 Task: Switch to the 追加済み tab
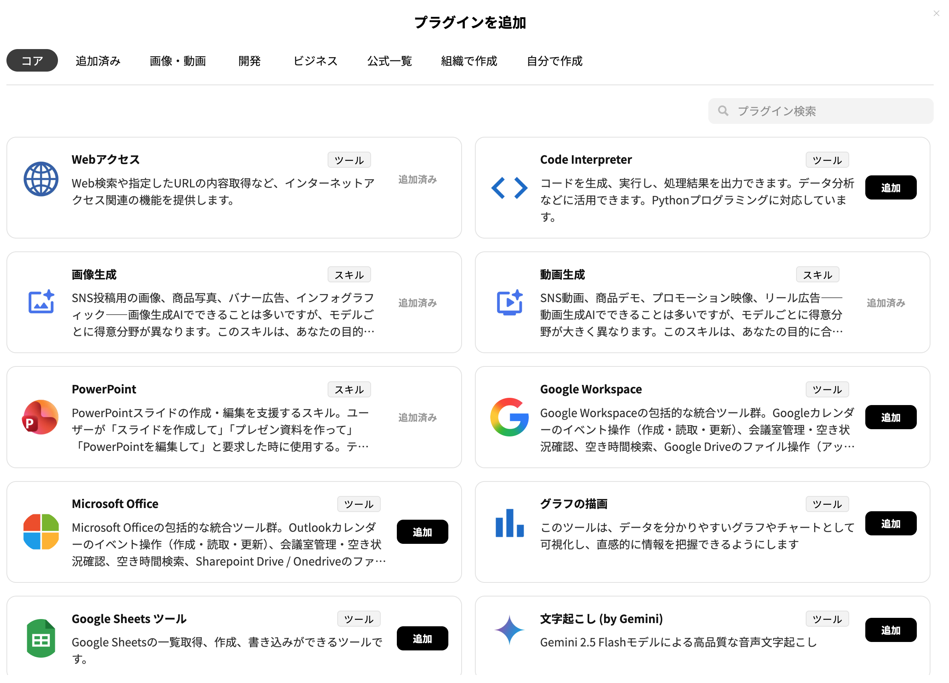[x=98, y=61]
